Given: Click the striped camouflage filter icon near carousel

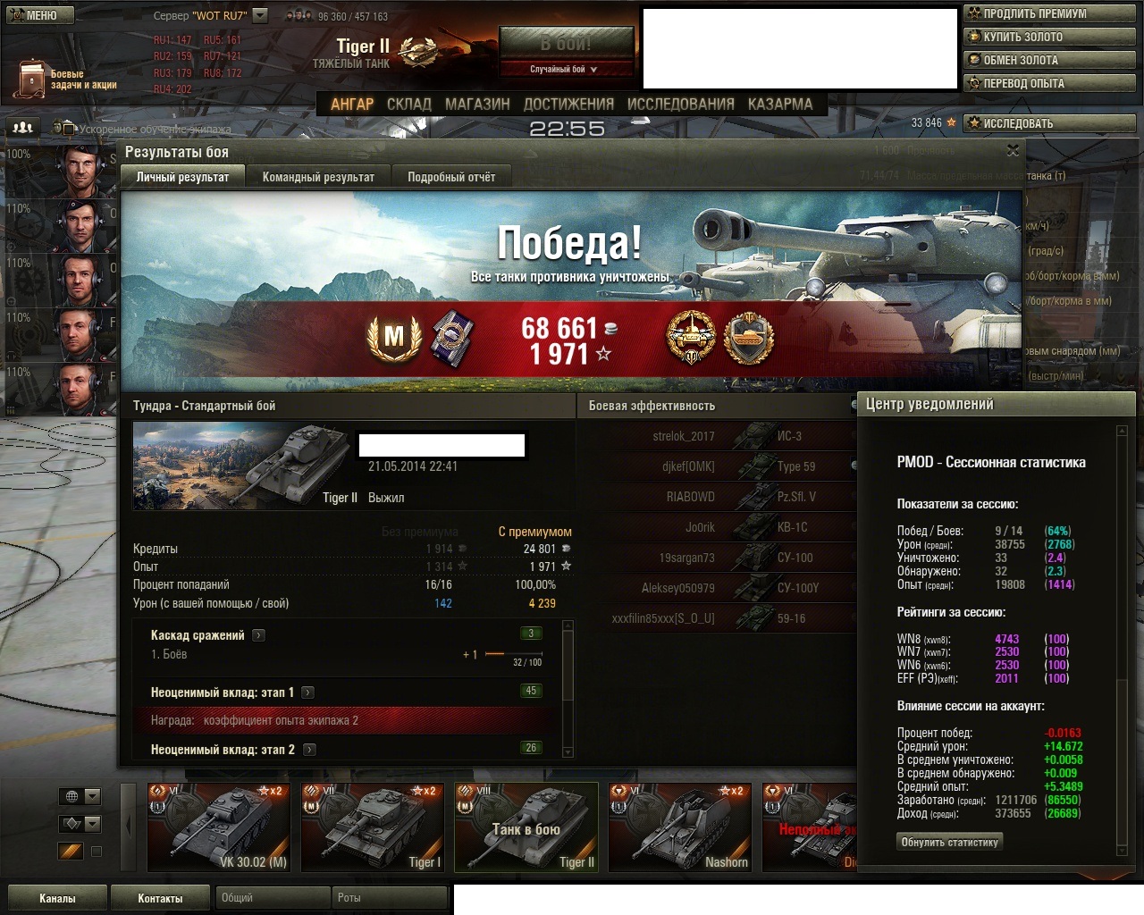Looking at the screenshot, I should pos(71,852).
